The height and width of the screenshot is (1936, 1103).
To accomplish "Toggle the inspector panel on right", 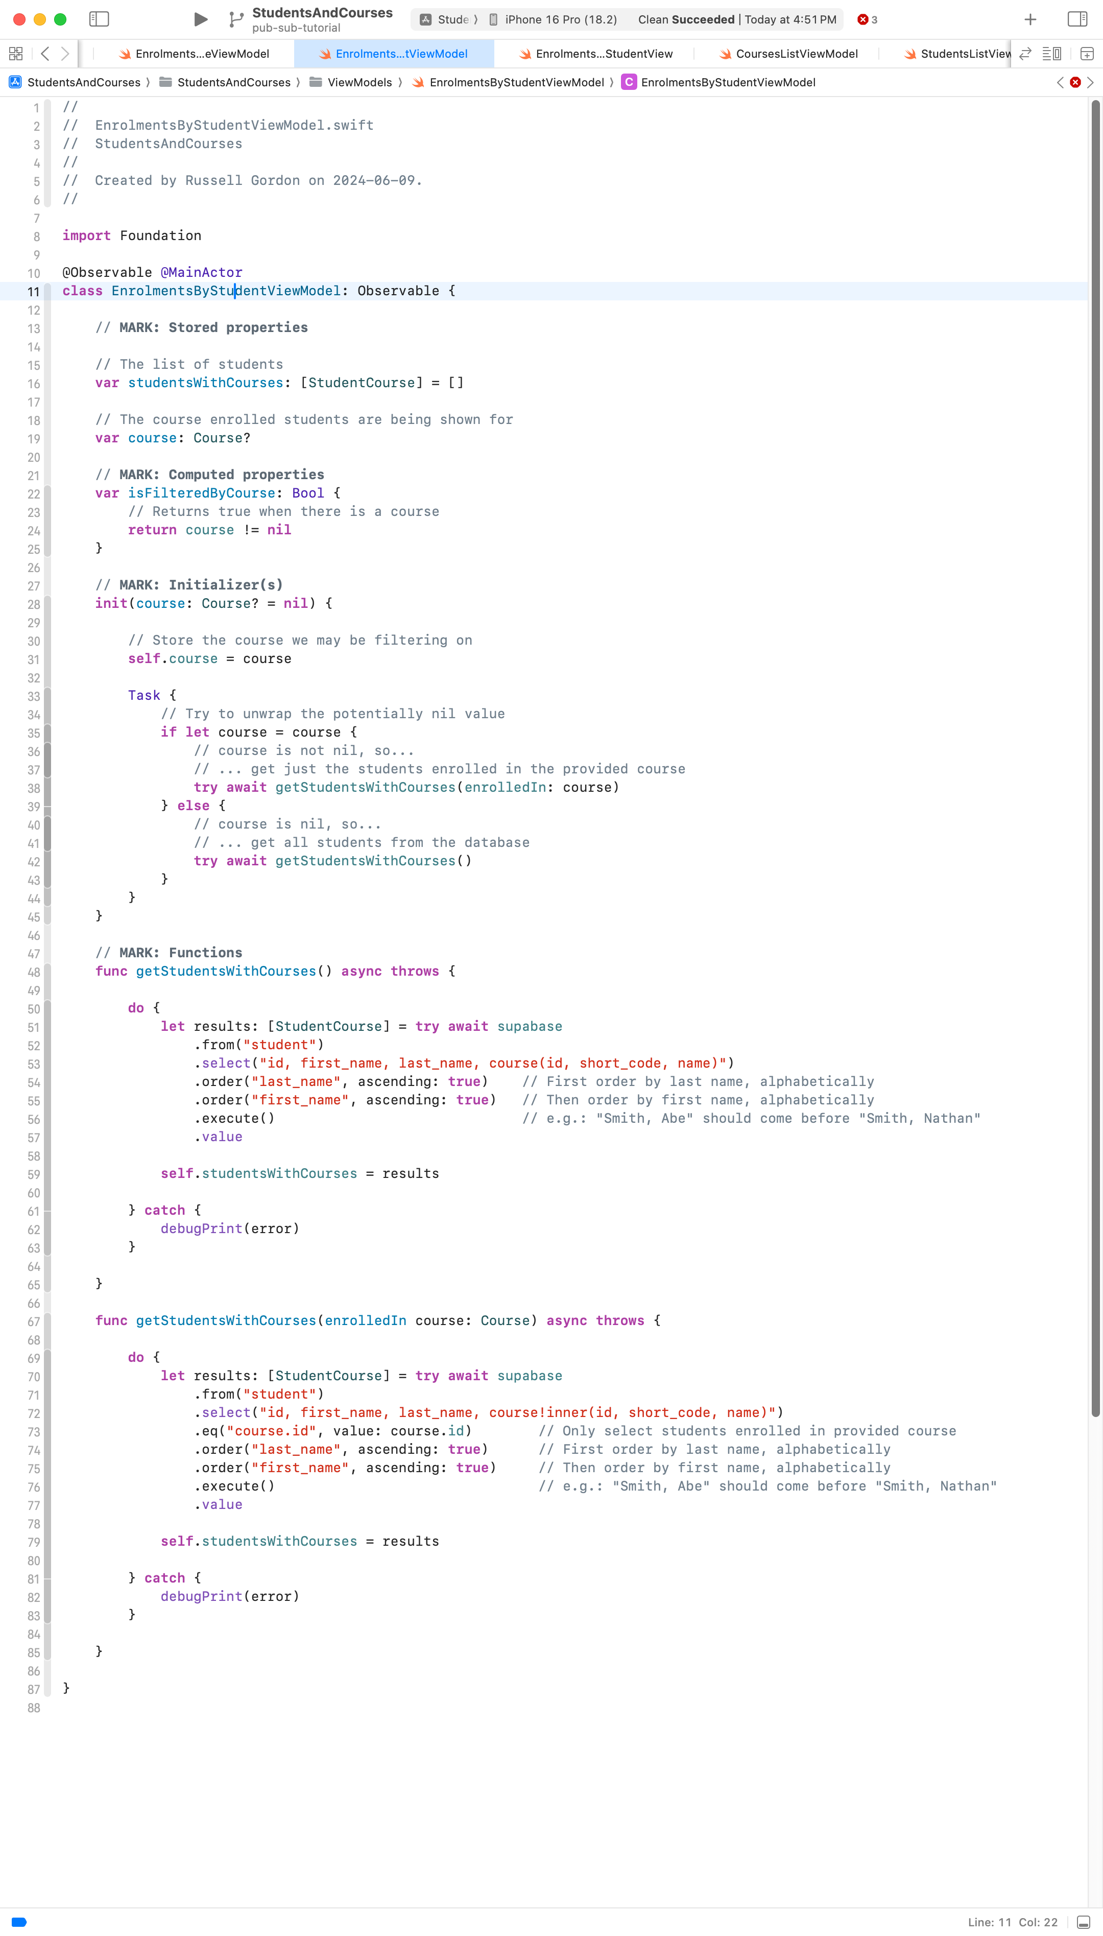I will pos(1076,20).
